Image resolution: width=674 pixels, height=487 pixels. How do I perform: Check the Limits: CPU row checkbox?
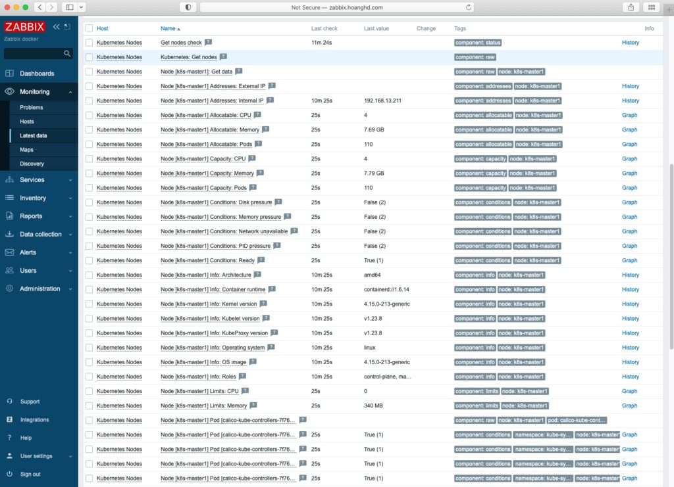(x=89, y=391)
